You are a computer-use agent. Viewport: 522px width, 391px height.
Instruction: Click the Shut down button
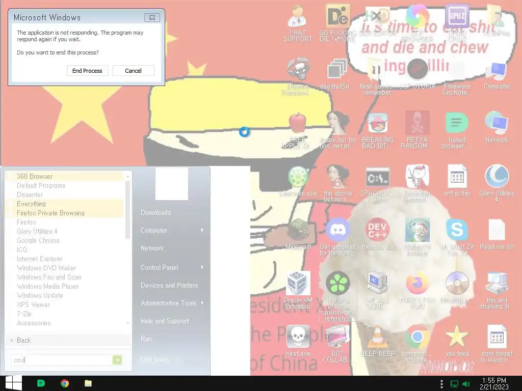click(154, 359)
